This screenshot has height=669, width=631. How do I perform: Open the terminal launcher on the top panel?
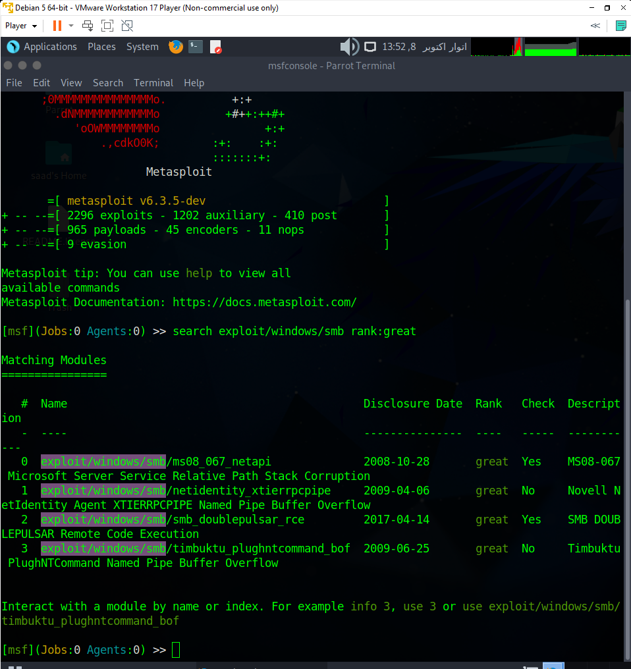tap(195, 47)
